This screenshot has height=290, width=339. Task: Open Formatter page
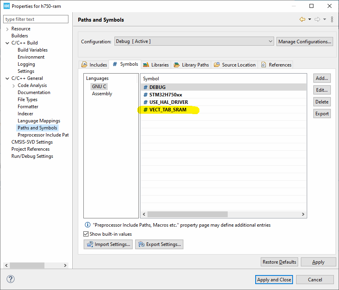(28, 107)
